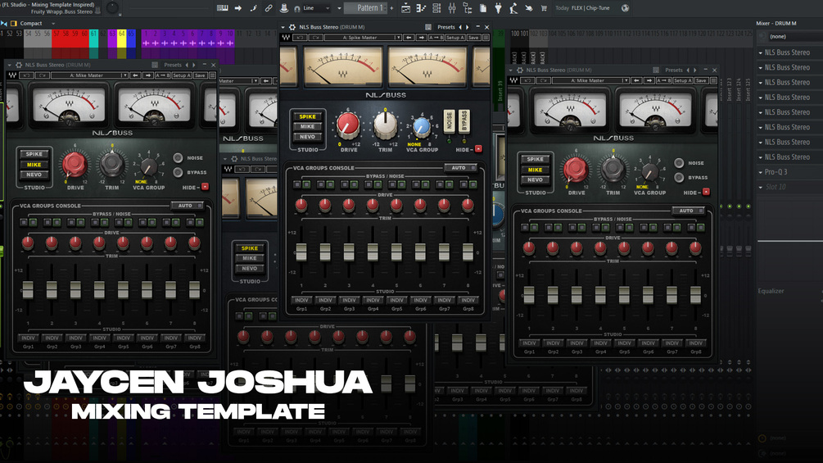This screenshot has height=463, width=823.
Task: Select MIKE studio in Spike Master window
Action: point(308,126)
